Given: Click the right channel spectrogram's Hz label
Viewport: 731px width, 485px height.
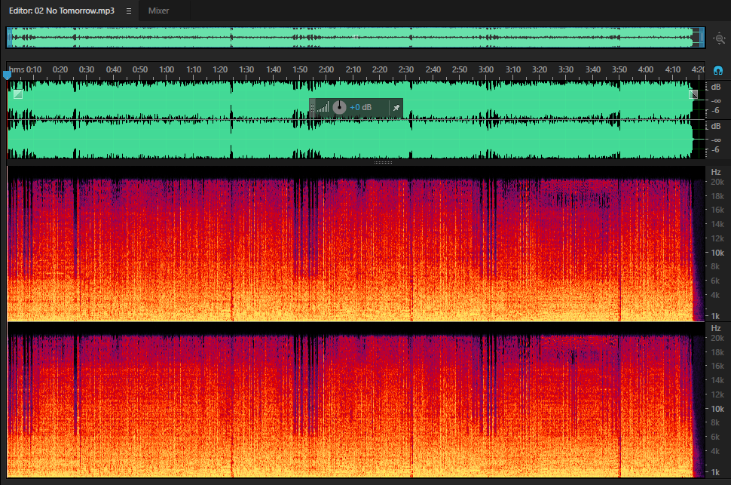Looking at the screenshot, I should point(716,328).
